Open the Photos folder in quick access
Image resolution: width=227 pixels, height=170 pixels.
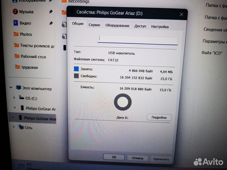pos(16,34)
